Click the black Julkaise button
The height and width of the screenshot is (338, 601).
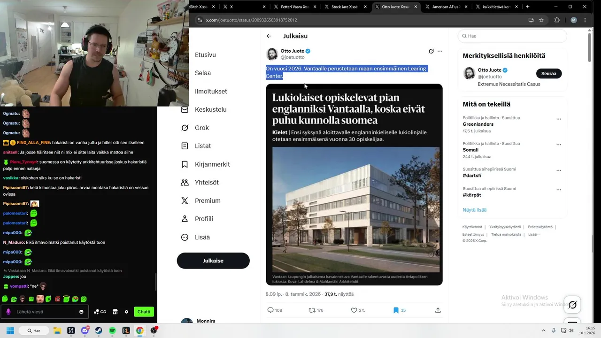213,261
